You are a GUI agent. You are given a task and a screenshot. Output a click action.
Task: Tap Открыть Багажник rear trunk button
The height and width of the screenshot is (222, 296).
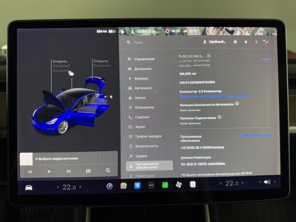pos(102,63)
